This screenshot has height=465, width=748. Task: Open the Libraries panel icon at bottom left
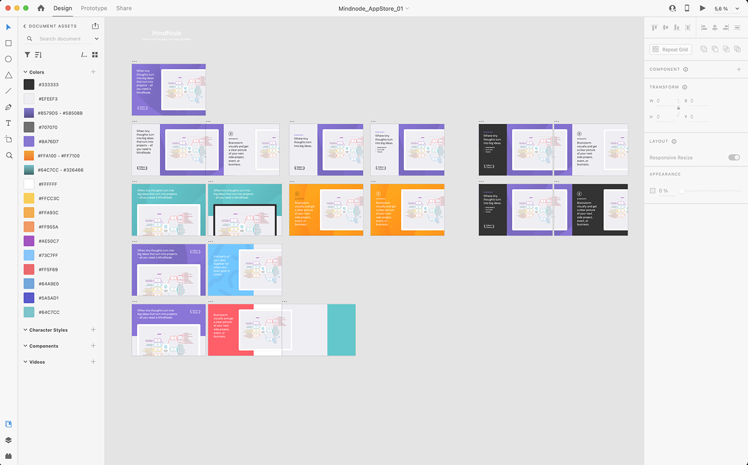point(8,424)
